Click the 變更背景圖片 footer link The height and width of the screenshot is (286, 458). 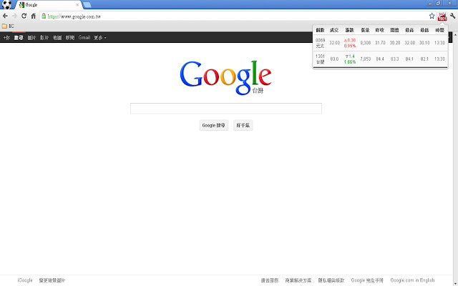[52, 280]
